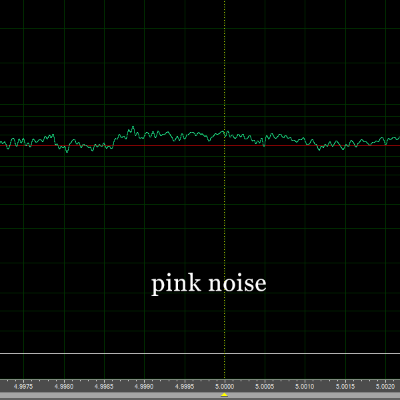Click the 4.9985 time ruler label

[105, 386]
